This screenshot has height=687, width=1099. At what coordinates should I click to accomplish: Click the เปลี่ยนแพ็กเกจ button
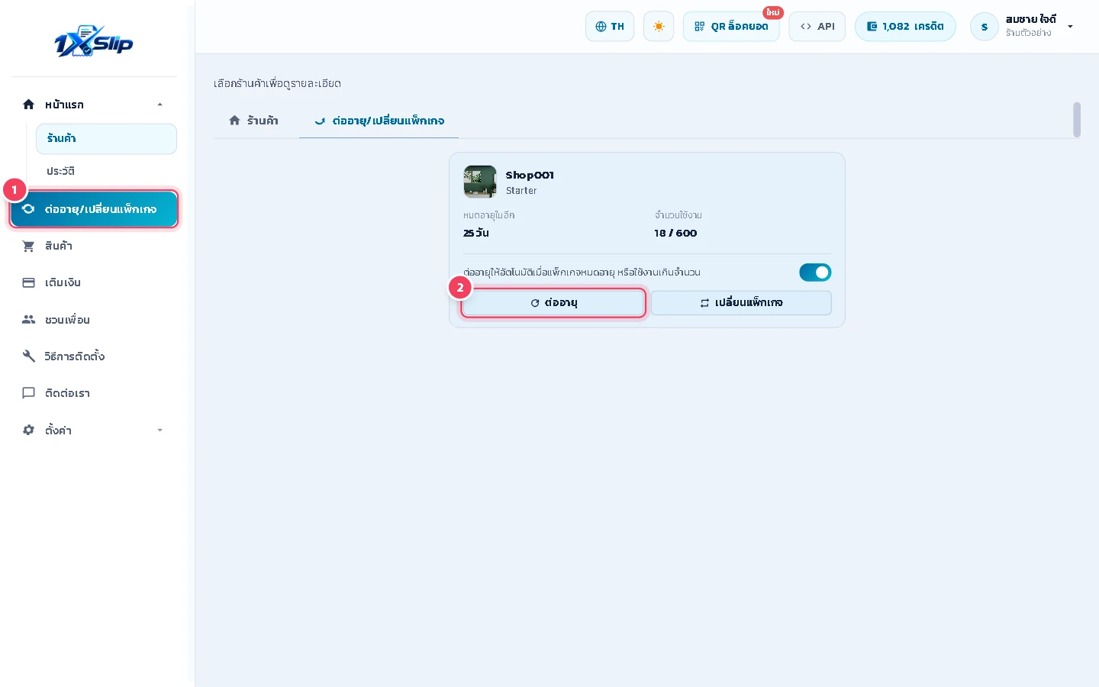(x=741, y=303)
